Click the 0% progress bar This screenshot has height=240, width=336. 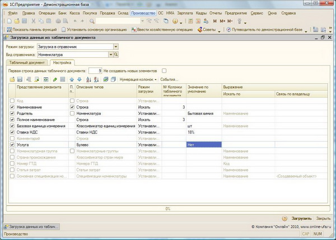pyautogui.click(x=168, y=209)
